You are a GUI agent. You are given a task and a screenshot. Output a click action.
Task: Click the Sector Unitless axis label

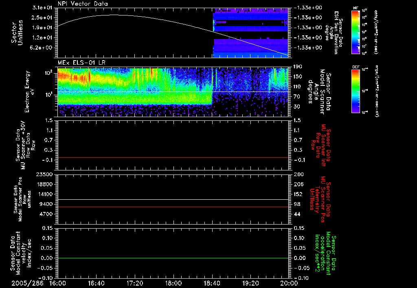(x=17, y=32)
